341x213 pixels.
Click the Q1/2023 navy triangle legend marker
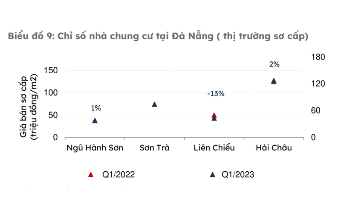[212, 175]
